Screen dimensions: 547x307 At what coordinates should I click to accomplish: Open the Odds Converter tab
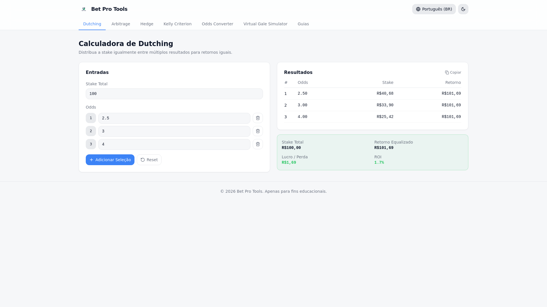point(217,24)
